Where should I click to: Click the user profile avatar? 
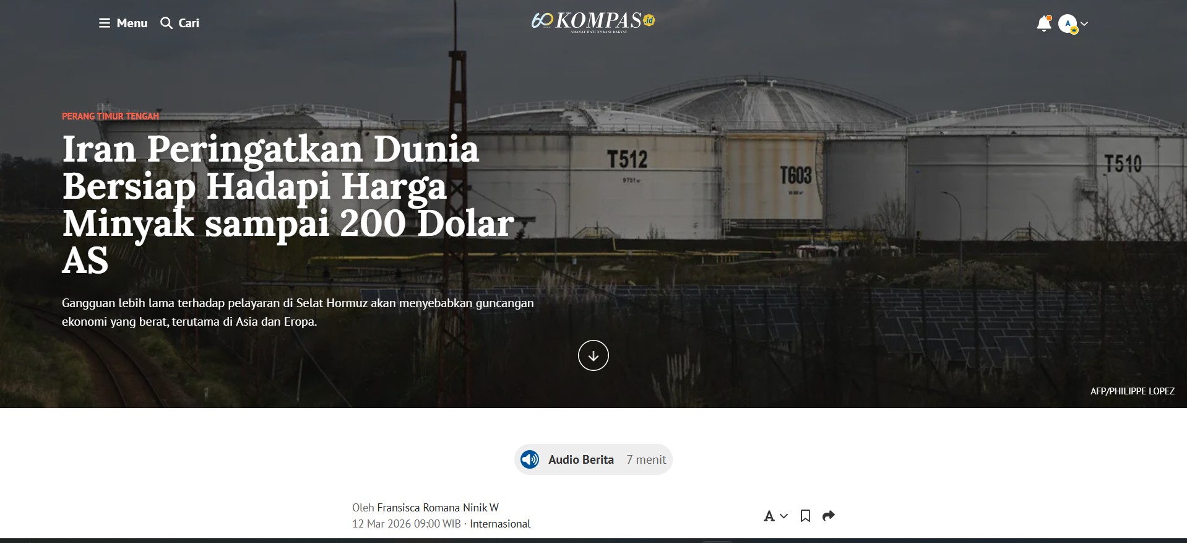pos(1068,24)
